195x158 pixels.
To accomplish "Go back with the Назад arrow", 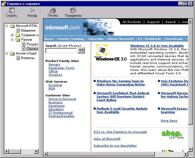I will [32, 10].
